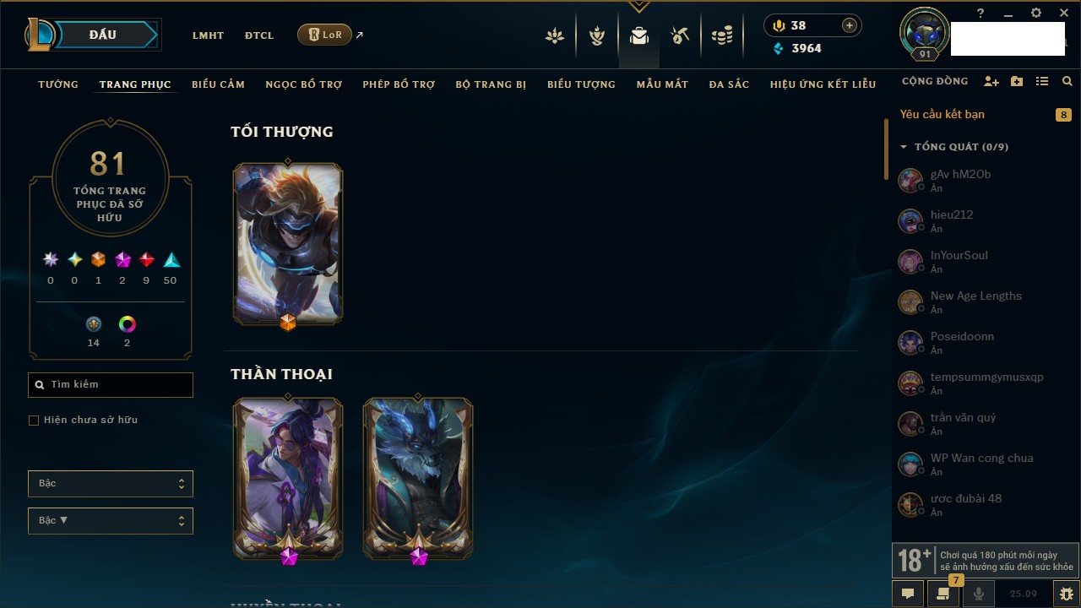Mute the microphone in bottom bar
This screenshot has height=608, width=1081.
click(979, 594)
